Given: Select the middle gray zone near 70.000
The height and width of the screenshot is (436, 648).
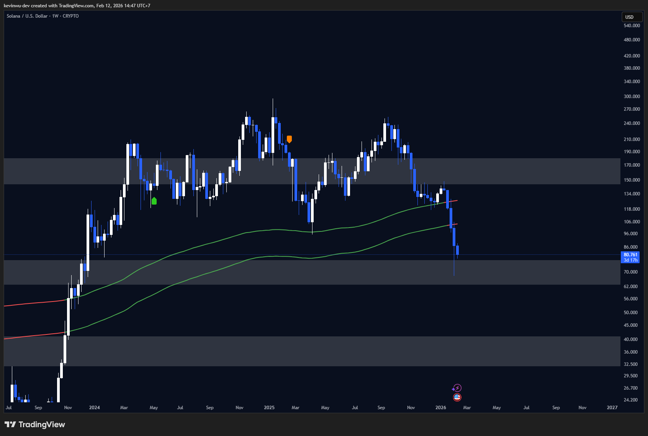Looking at the screenshot, I should pyautogui.click(x=306, y=272).
